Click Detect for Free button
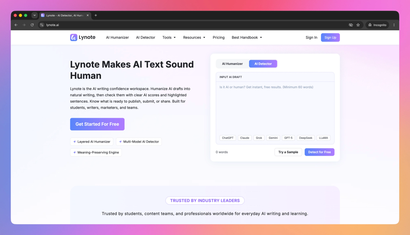Image resolution: width=410 pixels, height=235 pixels. tap(319, 152)
